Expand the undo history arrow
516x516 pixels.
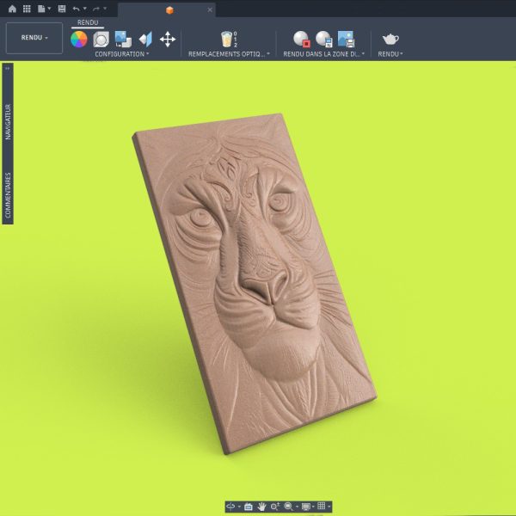(84, 9)
